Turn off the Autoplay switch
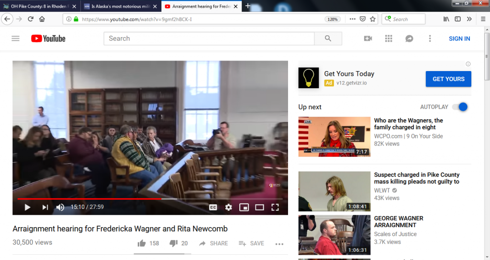Viewport: 490px width, 260px height. 460,107
